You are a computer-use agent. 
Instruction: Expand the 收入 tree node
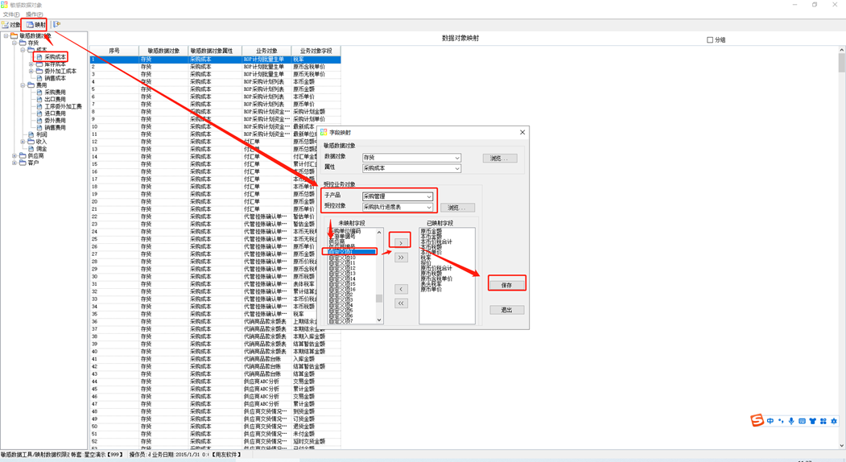coord(23,142)
